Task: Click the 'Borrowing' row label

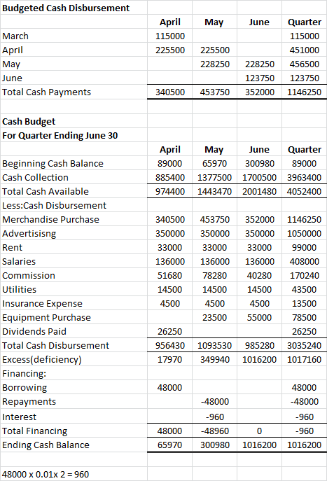Action: coord(74,387)
